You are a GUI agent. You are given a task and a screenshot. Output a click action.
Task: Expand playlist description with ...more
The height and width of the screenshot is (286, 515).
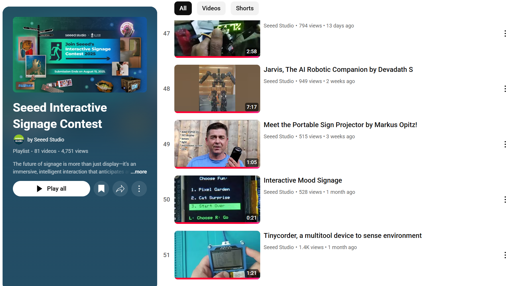(139, 172)
